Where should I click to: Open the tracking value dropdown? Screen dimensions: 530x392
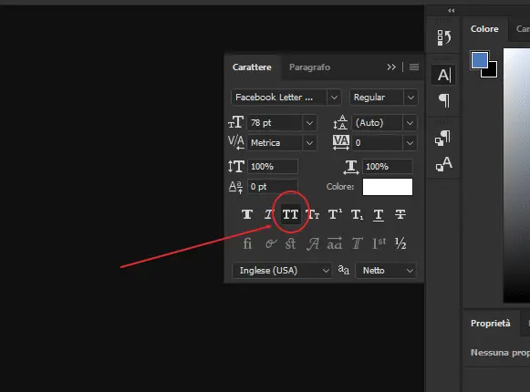tap(410, 143)
